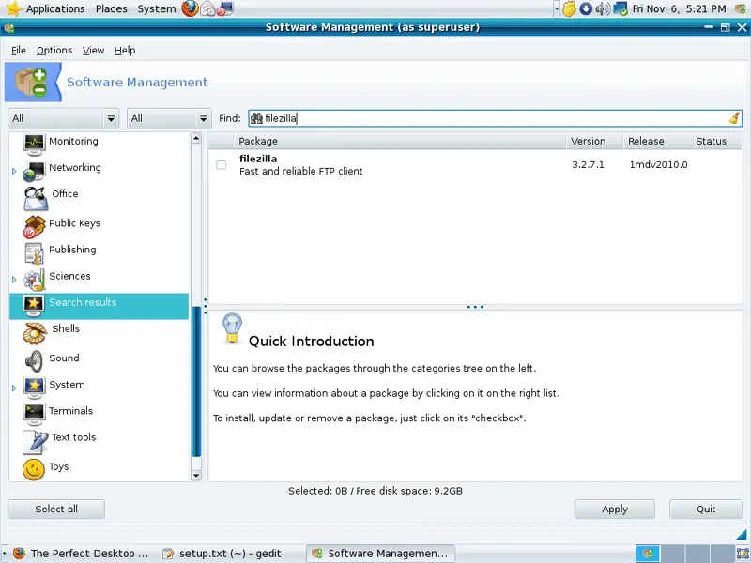Tick the filezilla package checkbox
The height and width of the screenshot is (563, 751).
[x=221, y=165]
